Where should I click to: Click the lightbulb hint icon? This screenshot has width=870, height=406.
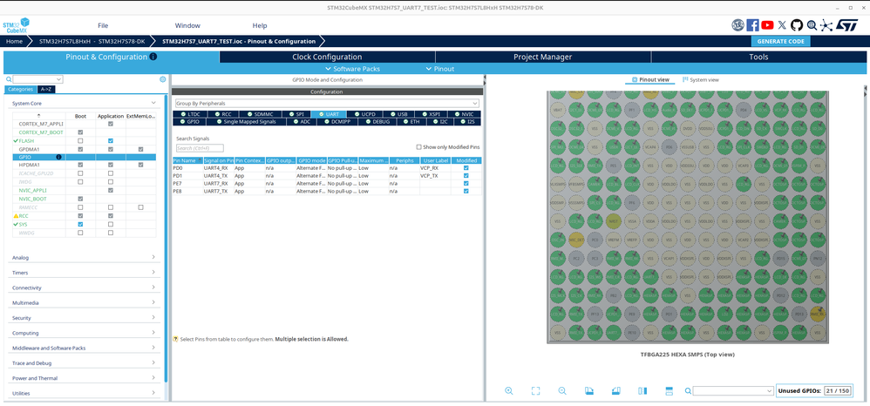click(x=175, y=338)
